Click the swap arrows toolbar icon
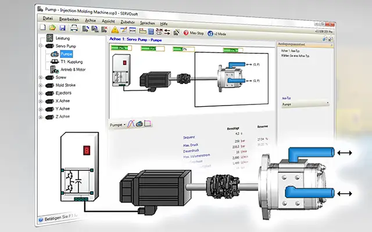Screen dimensions: 372x232 pos(167,32)
